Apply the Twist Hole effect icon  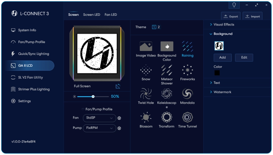pyautogui.click(x=146, y=94)
